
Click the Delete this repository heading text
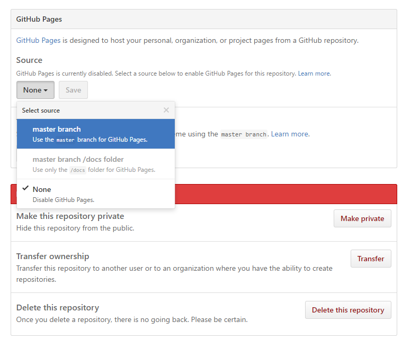point(58,308)
